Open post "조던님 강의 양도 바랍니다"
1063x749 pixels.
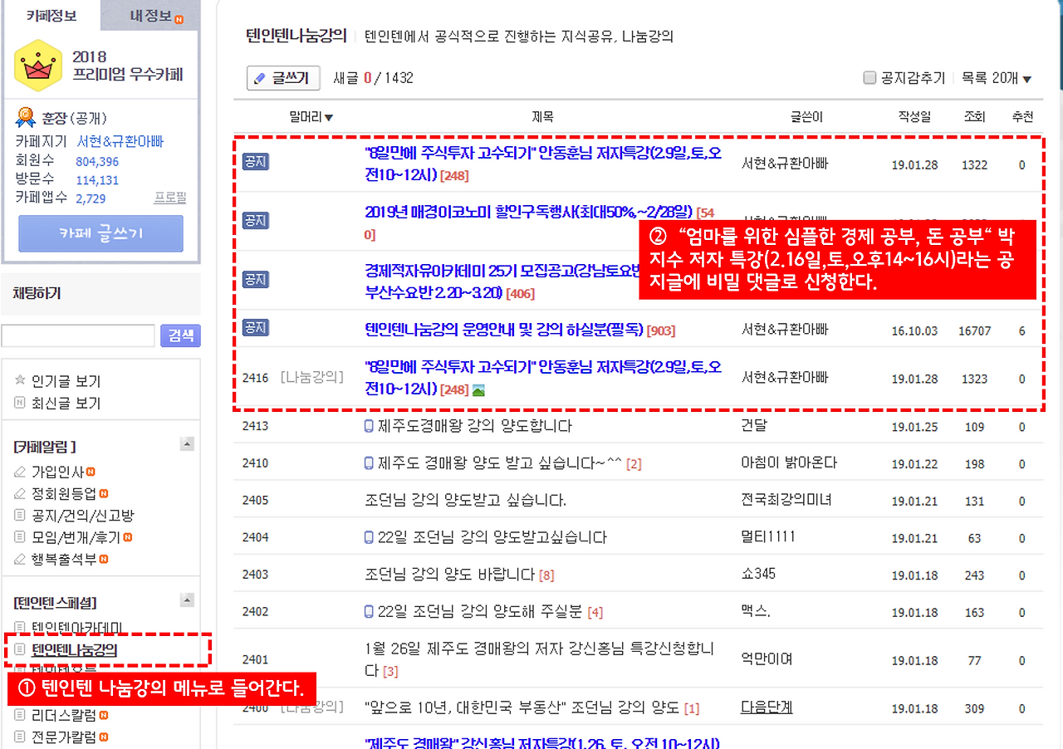click(x=450, y=575)
